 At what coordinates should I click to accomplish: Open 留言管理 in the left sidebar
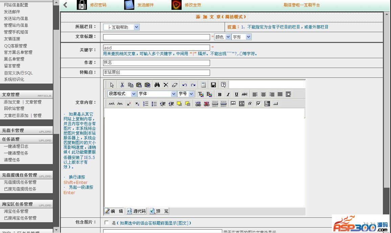pyautogui.click(x=12, y=66)
